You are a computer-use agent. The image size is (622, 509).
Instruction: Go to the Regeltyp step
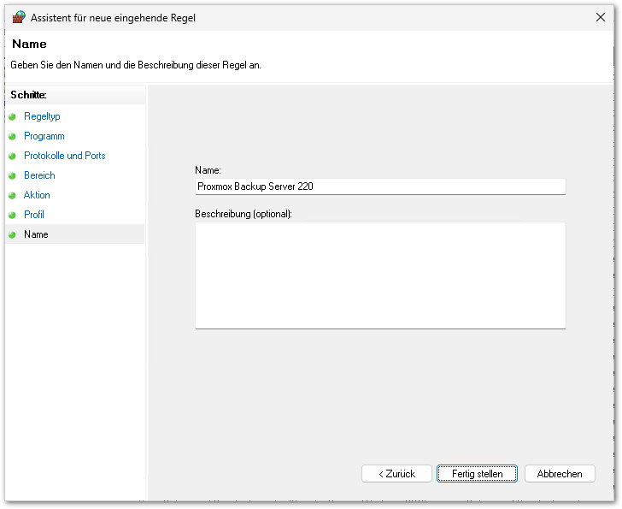42,116
